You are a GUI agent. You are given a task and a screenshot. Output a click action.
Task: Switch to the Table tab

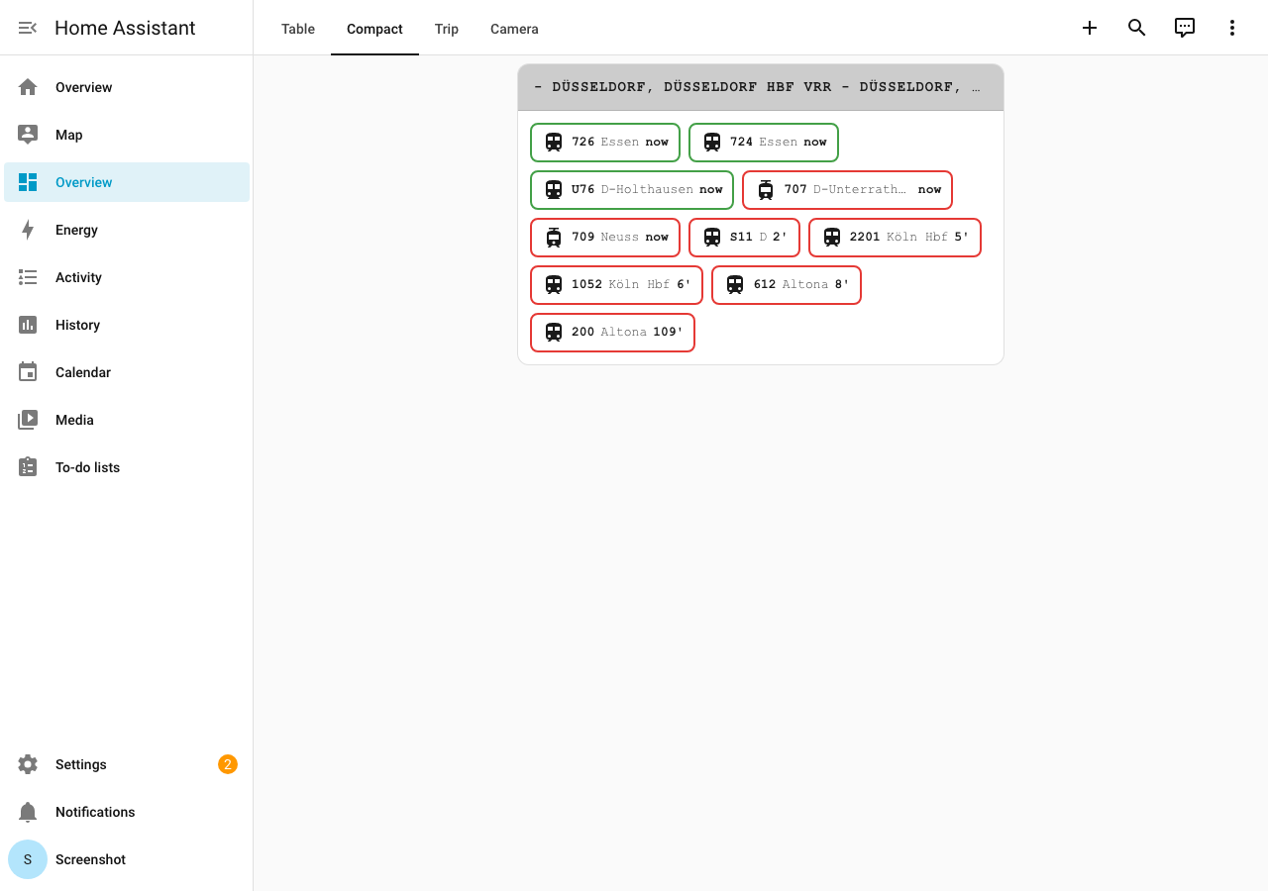pos(298,29)
